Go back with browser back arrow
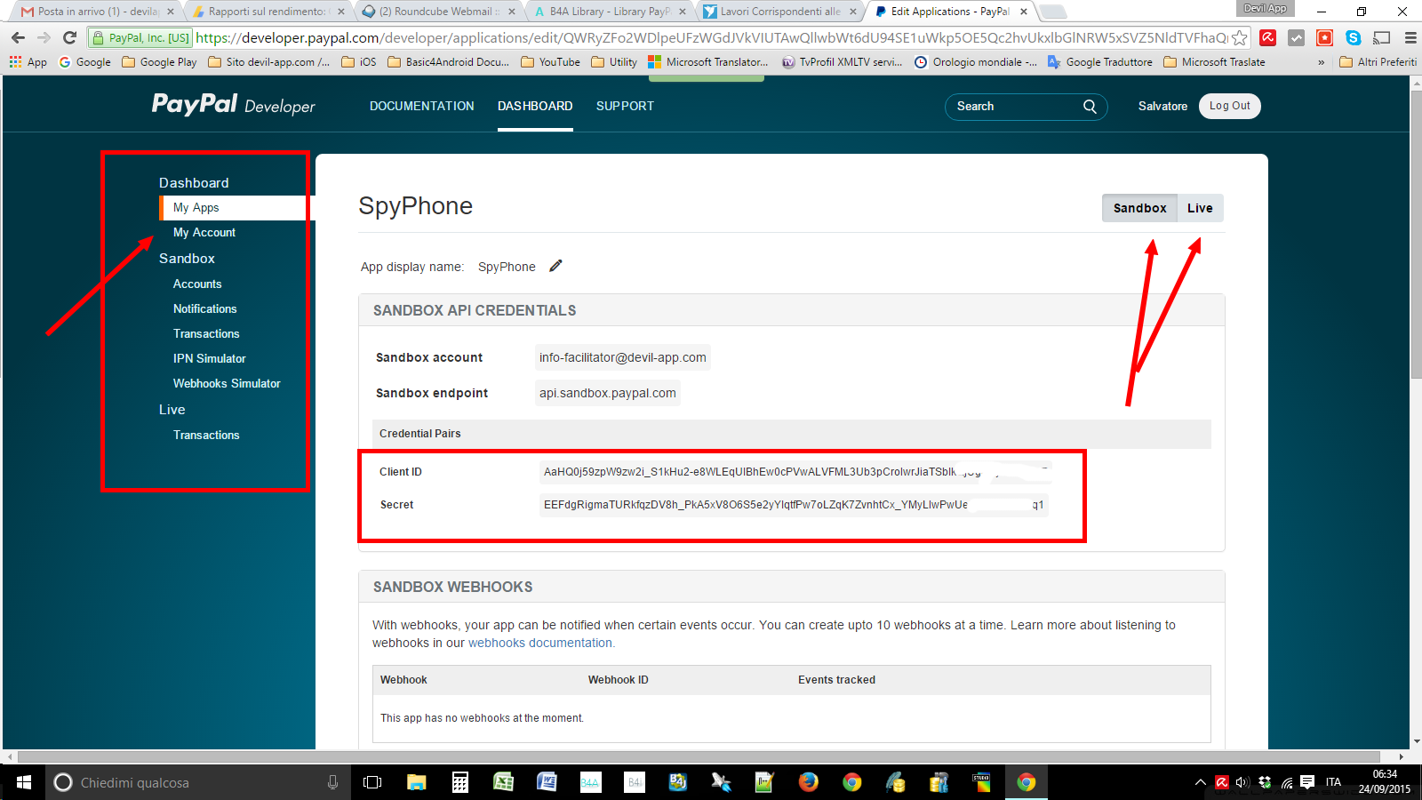The width and height of the screenshot is (1422, 800). tap(18, 38)
